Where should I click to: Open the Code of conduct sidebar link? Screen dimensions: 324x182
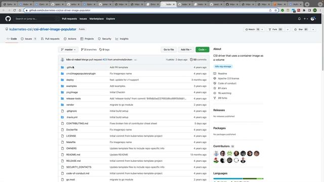click(x=227, y=83)
